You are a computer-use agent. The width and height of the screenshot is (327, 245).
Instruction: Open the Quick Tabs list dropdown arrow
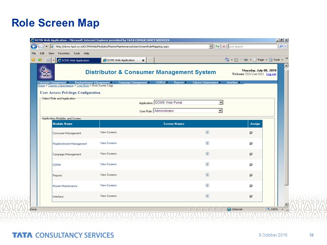53,60
